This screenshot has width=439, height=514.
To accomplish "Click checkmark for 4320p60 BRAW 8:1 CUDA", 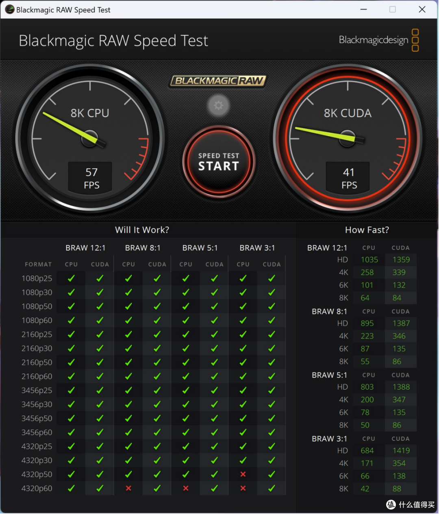I will click(x=157, y=488).
